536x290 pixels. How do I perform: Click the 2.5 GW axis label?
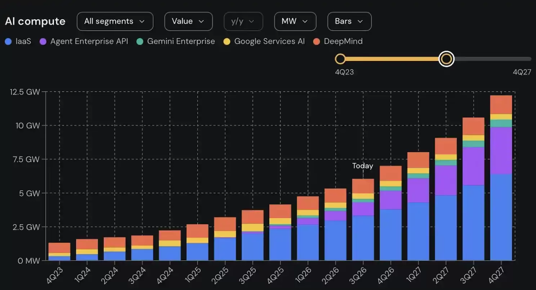pos(27,227)
